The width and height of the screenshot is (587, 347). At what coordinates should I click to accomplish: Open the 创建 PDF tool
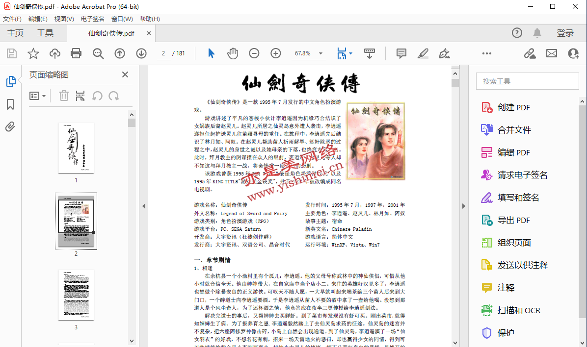click(506, 108)
